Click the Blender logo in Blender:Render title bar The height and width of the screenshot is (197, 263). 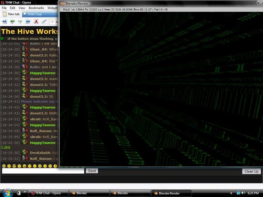point(62,4)
